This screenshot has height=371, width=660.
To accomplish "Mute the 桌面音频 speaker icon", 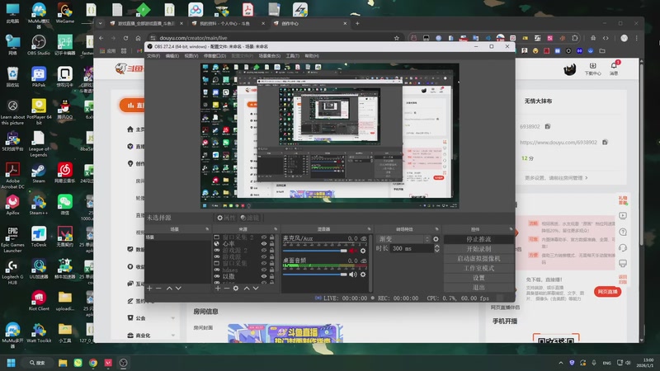I will click(x=353, y=275).
